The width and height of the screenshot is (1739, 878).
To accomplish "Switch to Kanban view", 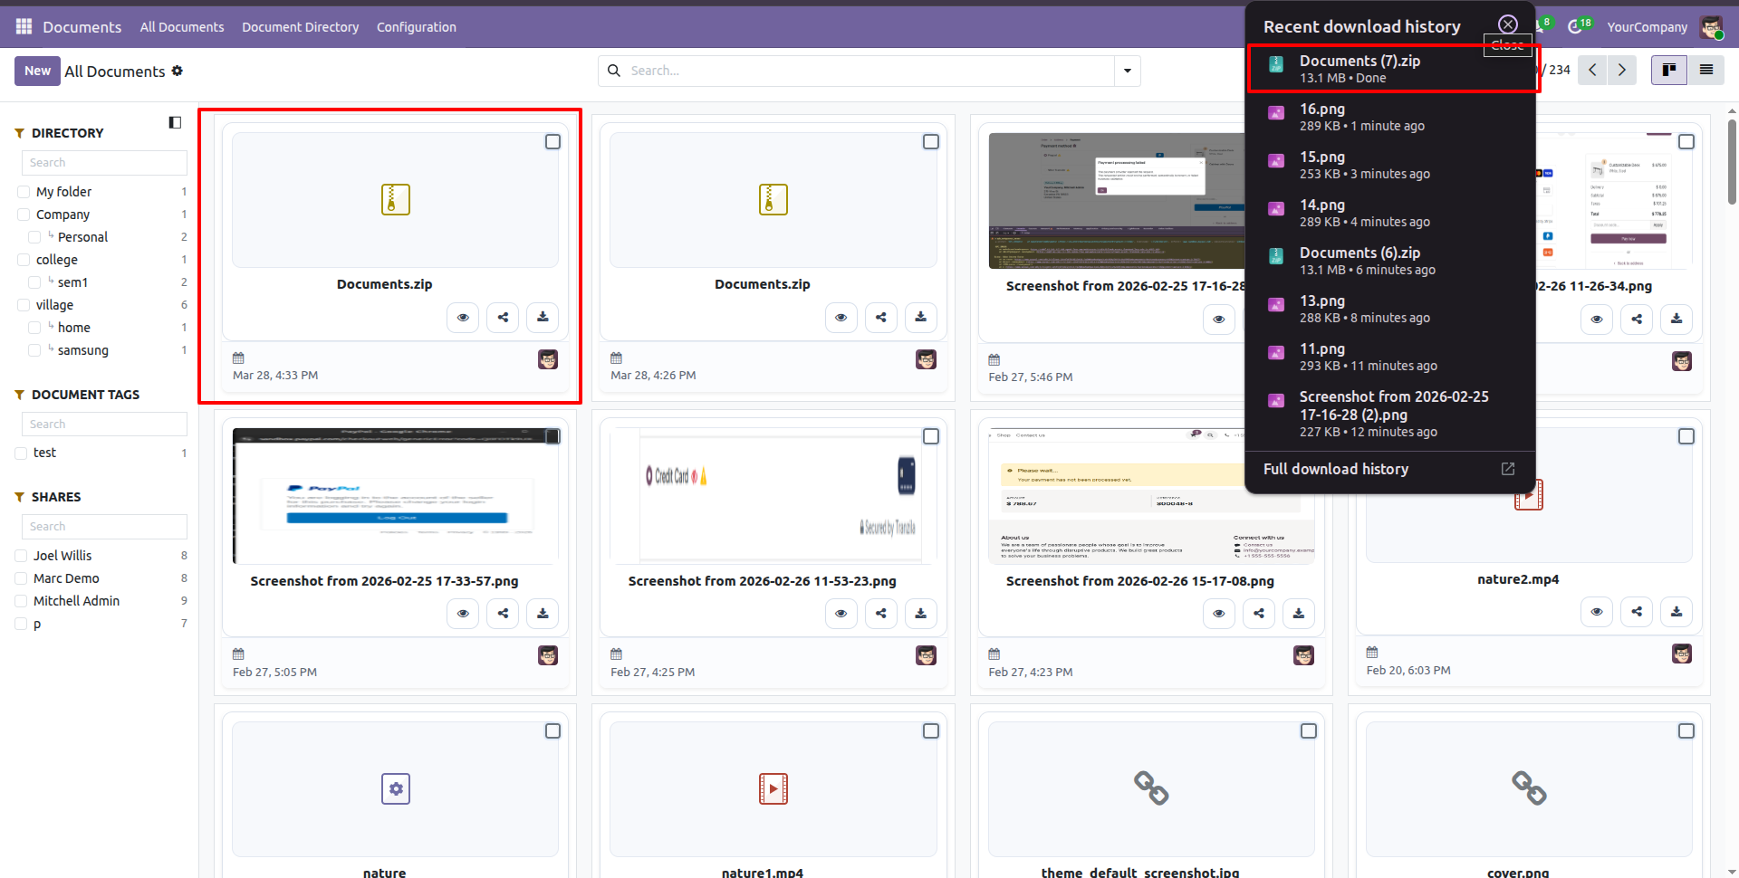I will 1669,71.
